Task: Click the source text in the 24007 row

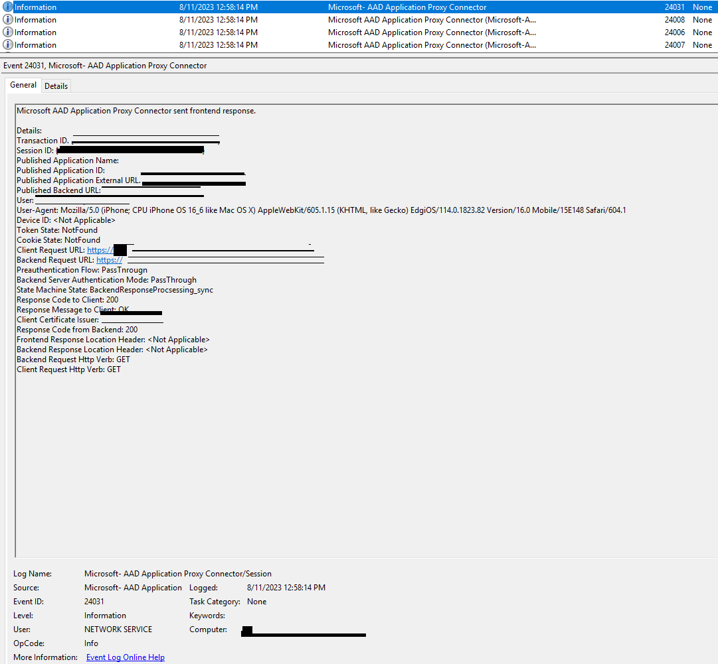Action: click(x=432, y=45)
